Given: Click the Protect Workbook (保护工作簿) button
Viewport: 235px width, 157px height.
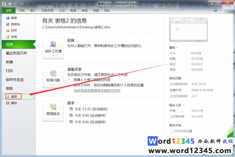Looking at the screenshot, I should pos(53,49).
